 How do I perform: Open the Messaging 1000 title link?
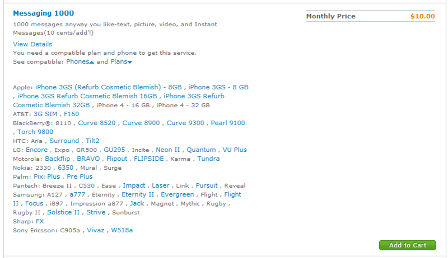(x=43, y=13)
